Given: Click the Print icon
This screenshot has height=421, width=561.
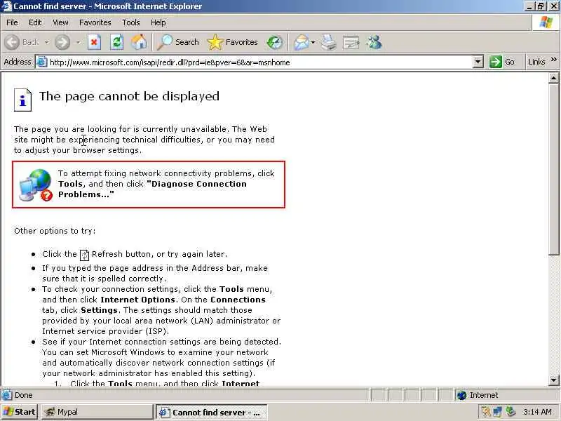Looking at the screenshot, I should point(328,42).
